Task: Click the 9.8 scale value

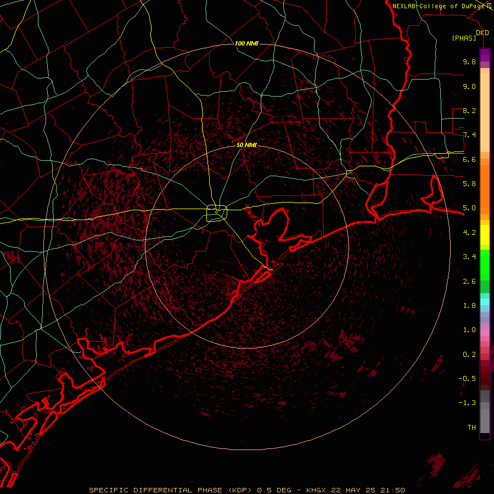Action: pos(469,61)
